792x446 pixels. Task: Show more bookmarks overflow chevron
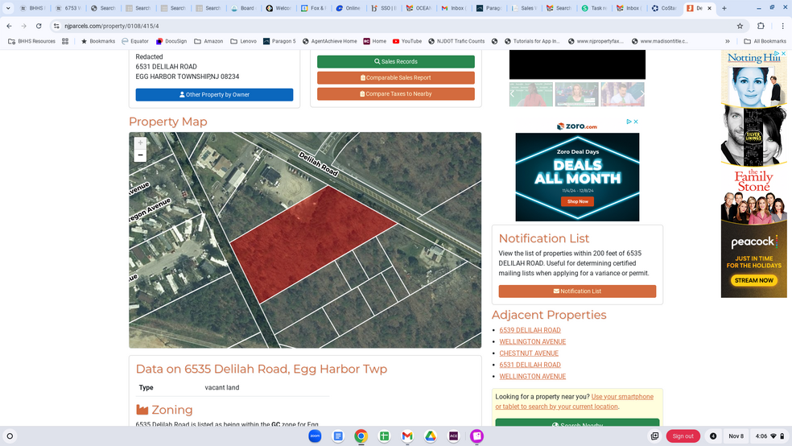[x=728, y=41]
